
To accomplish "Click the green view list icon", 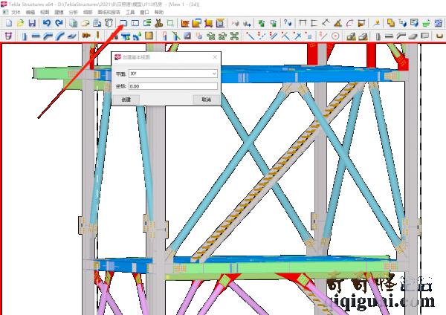I will pos(147,23).
